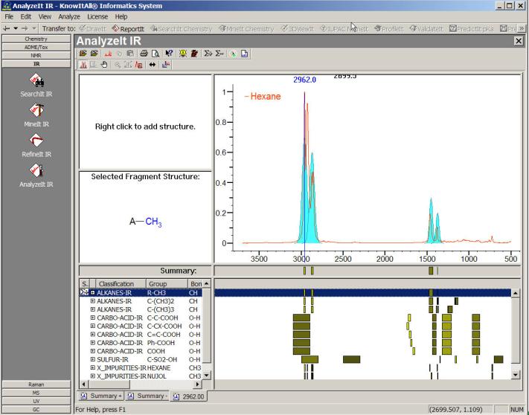This screenshot has width=529, height=415.
Task: Open the Edit menu
Action: click(25, 16)
